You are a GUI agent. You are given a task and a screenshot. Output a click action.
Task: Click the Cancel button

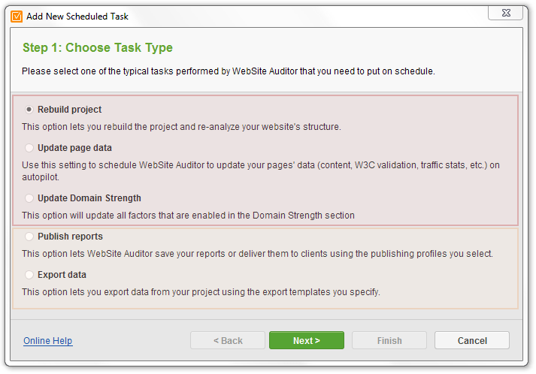(x=472, y=340)
